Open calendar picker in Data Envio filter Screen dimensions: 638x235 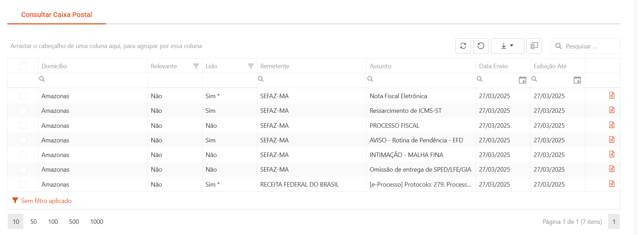(522, 80)
